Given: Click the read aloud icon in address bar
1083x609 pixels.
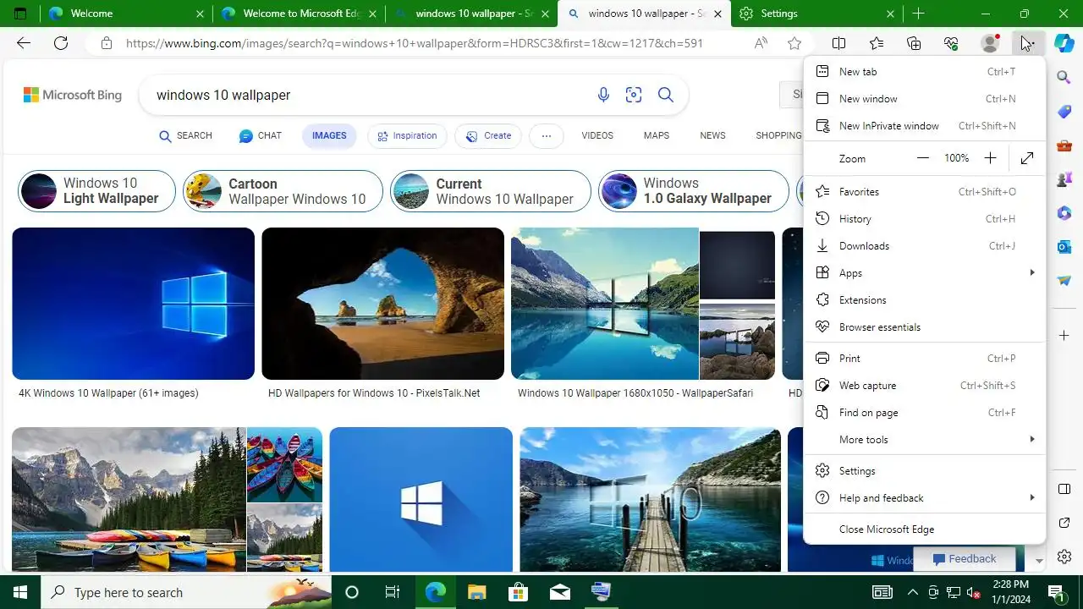Looking at the screenshot, I should (x=761, y=43).
